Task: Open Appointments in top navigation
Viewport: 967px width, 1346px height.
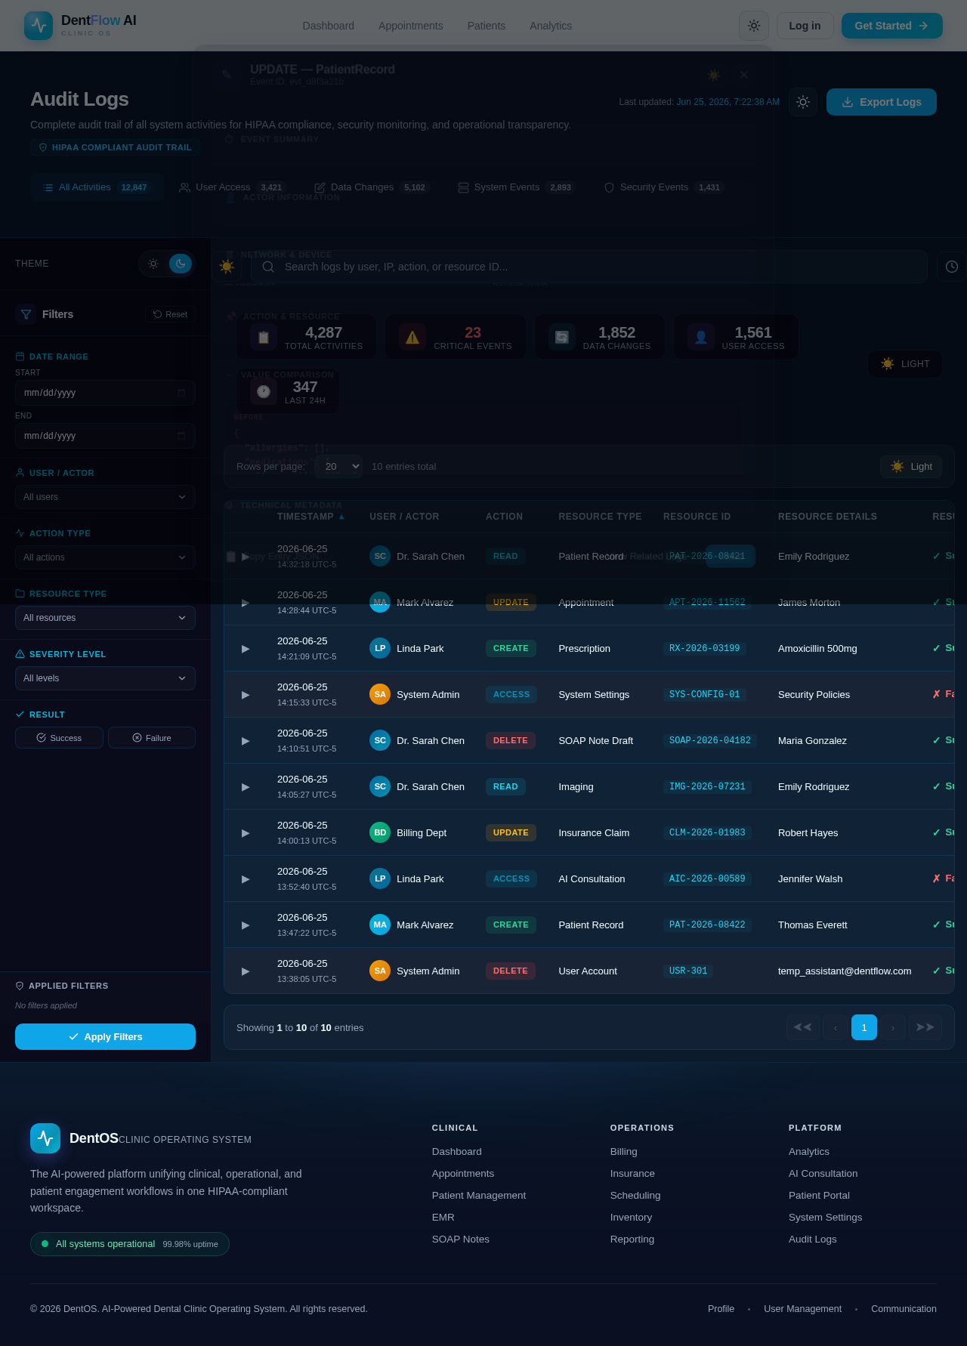Action: coord(411,26)
